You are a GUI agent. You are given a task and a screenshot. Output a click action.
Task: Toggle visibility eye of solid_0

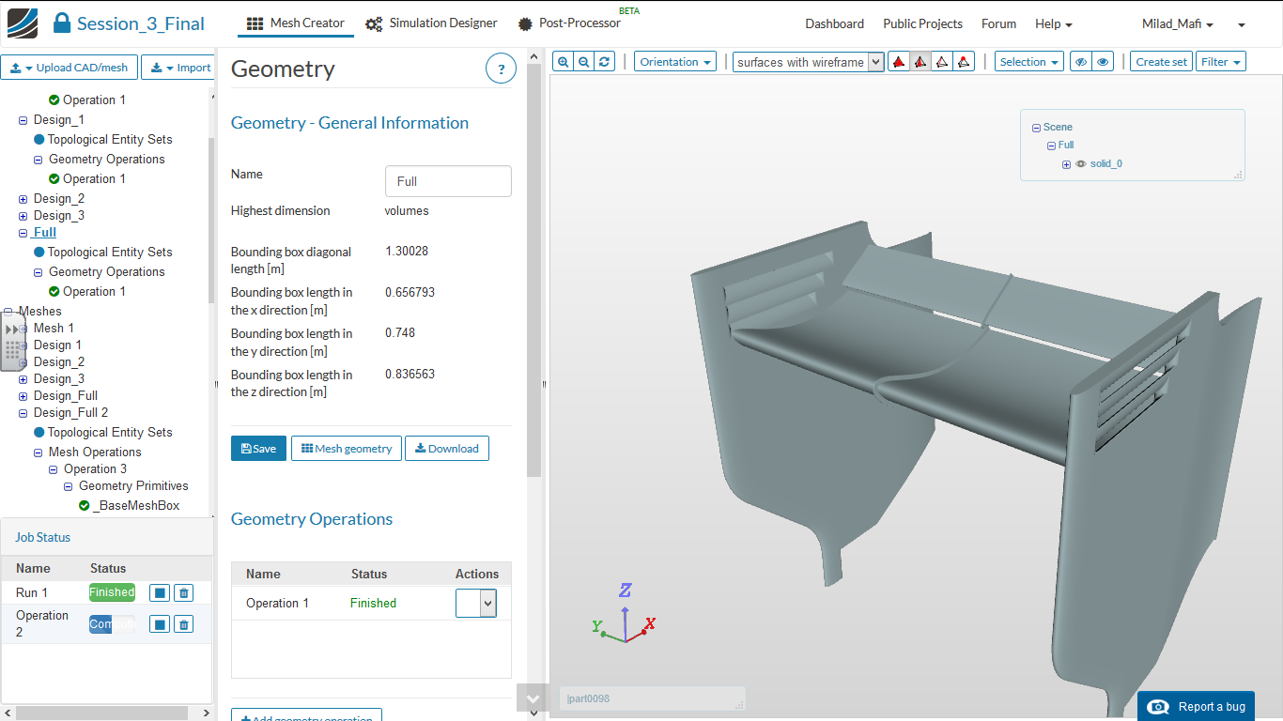pos(1080,163)
